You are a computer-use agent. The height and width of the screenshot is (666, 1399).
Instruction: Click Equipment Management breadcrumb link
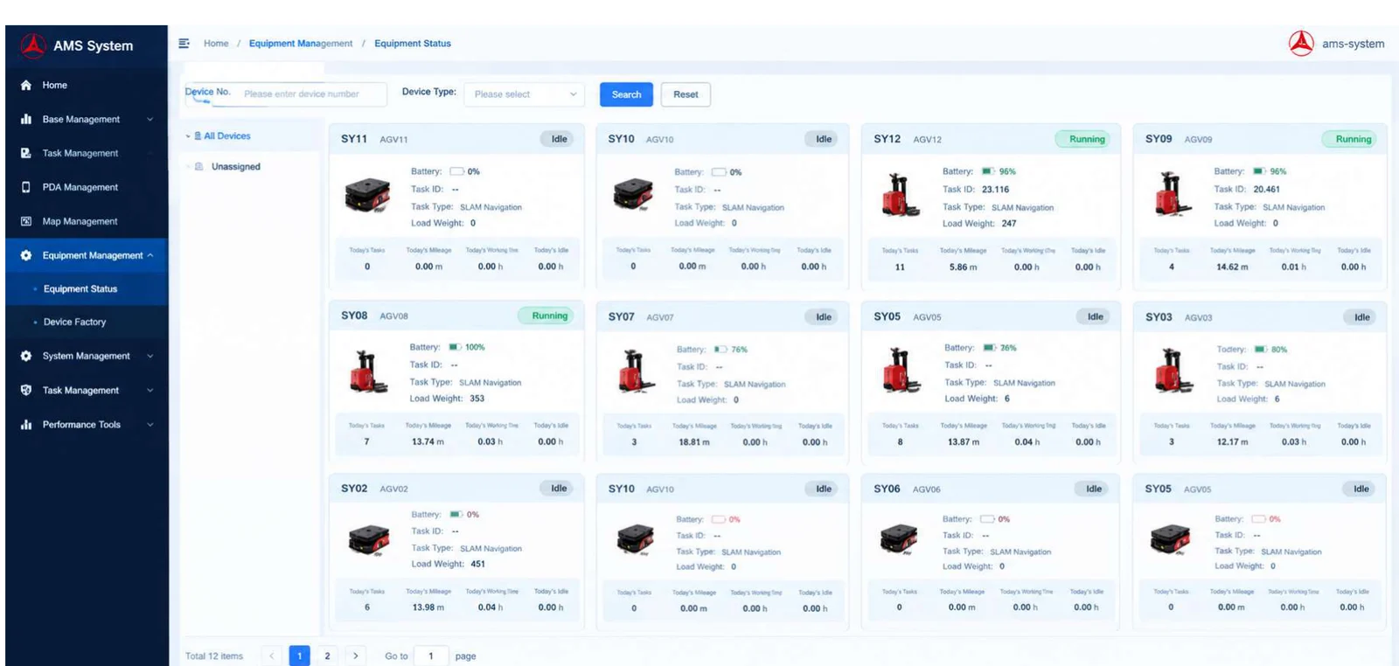(301, 43)
